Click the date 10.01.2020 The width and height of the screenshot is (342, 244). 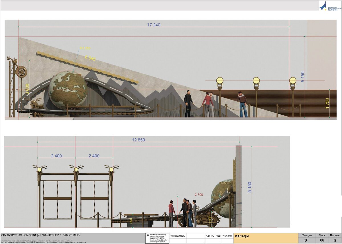coord(227,236)
